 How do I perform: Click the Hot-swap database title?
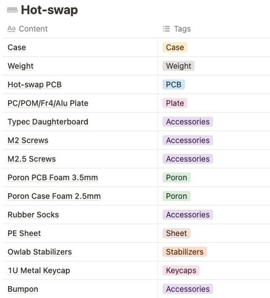click(x=50, y=10)
